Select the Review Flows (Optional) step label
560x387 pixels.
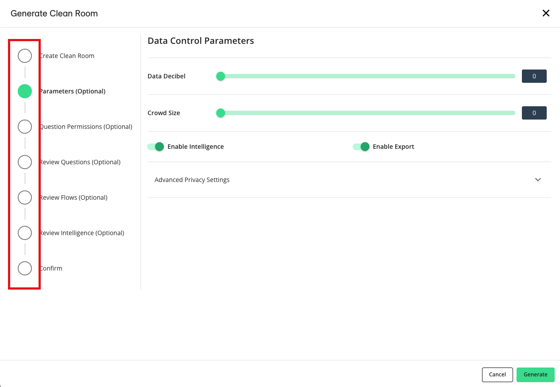[74, 197]
